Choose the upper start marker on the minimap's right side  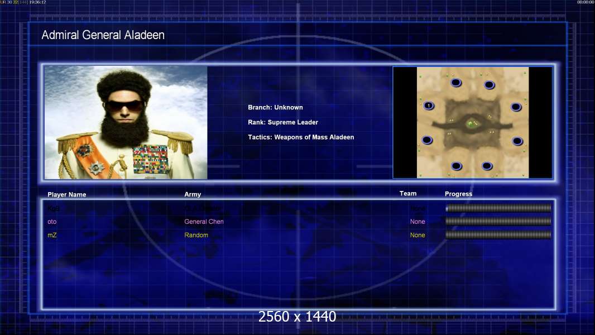point(516,107)
